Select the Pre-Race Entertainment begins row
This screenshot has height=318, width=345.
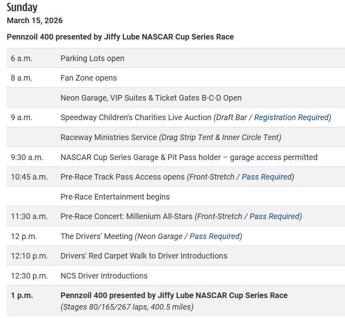[115, 197]
